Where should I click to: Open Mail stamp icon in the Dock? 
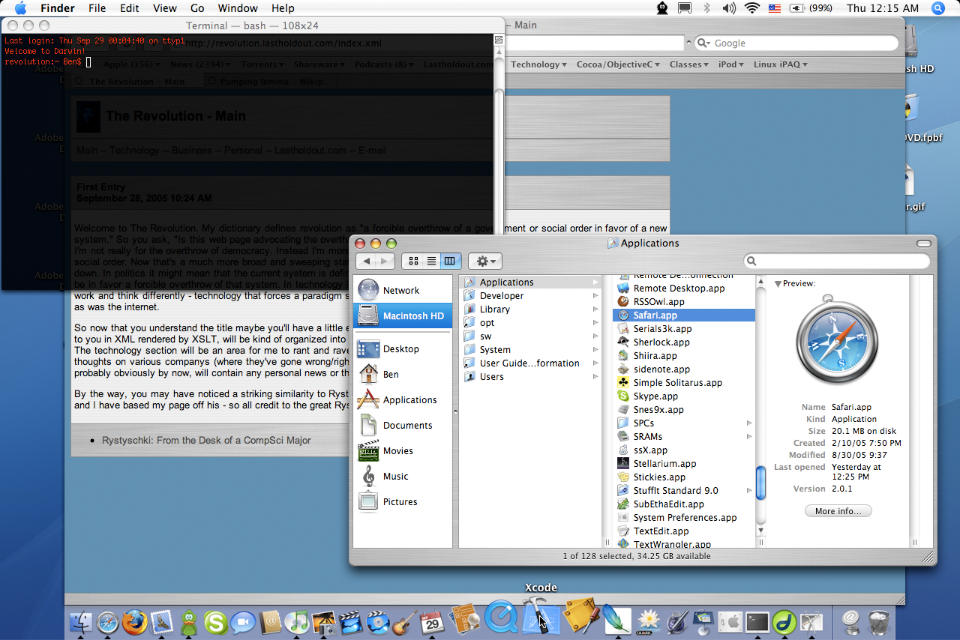[162, 621]
